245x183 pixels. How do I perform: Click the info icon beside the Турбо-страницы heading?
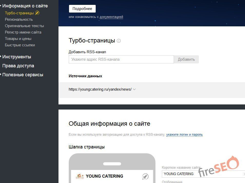119,40
